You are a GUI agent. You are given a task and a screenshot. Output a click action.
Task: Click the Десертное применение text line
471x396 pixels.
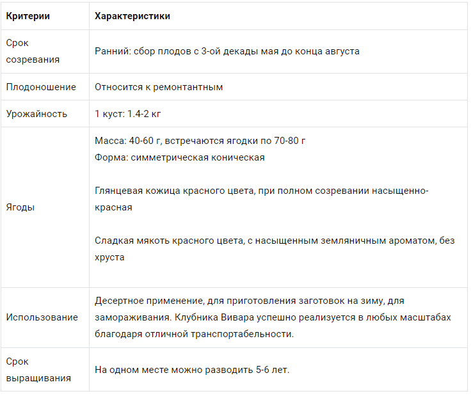tap(250, 301)
